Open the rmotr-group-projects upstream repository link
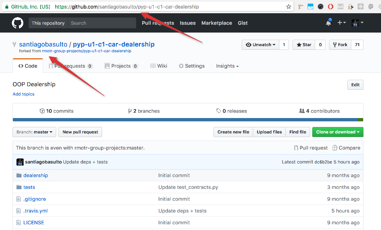 (87, 51)
